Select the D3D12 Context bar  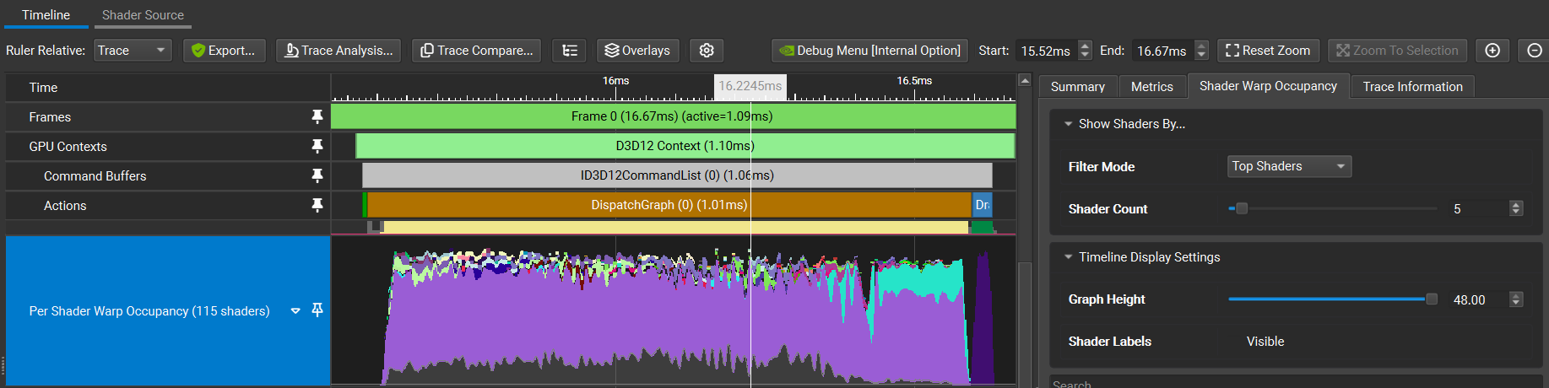tap(685, 146)
